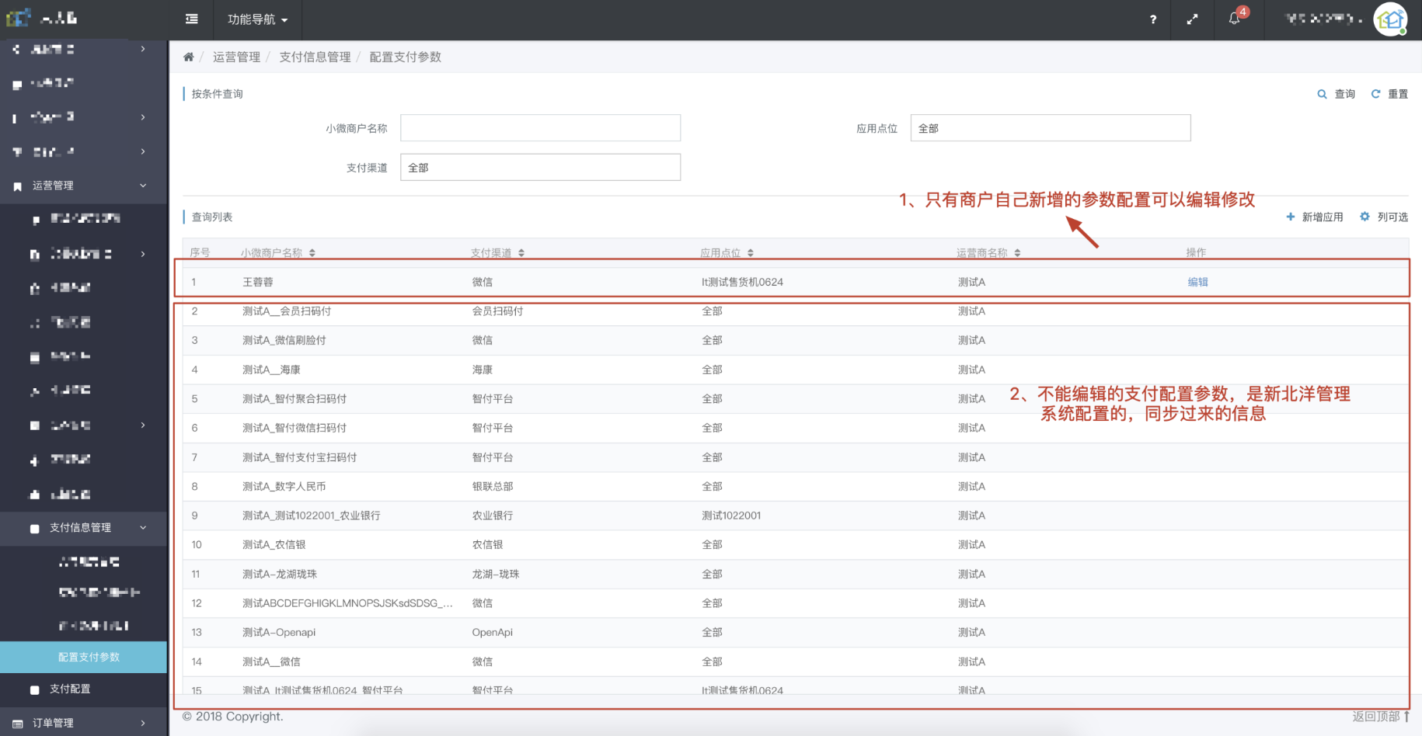The height and width of the screenshot is (736, 1422).
Task: Click the plus icon beside 新增应用
Action: (x=1291, y=217)
